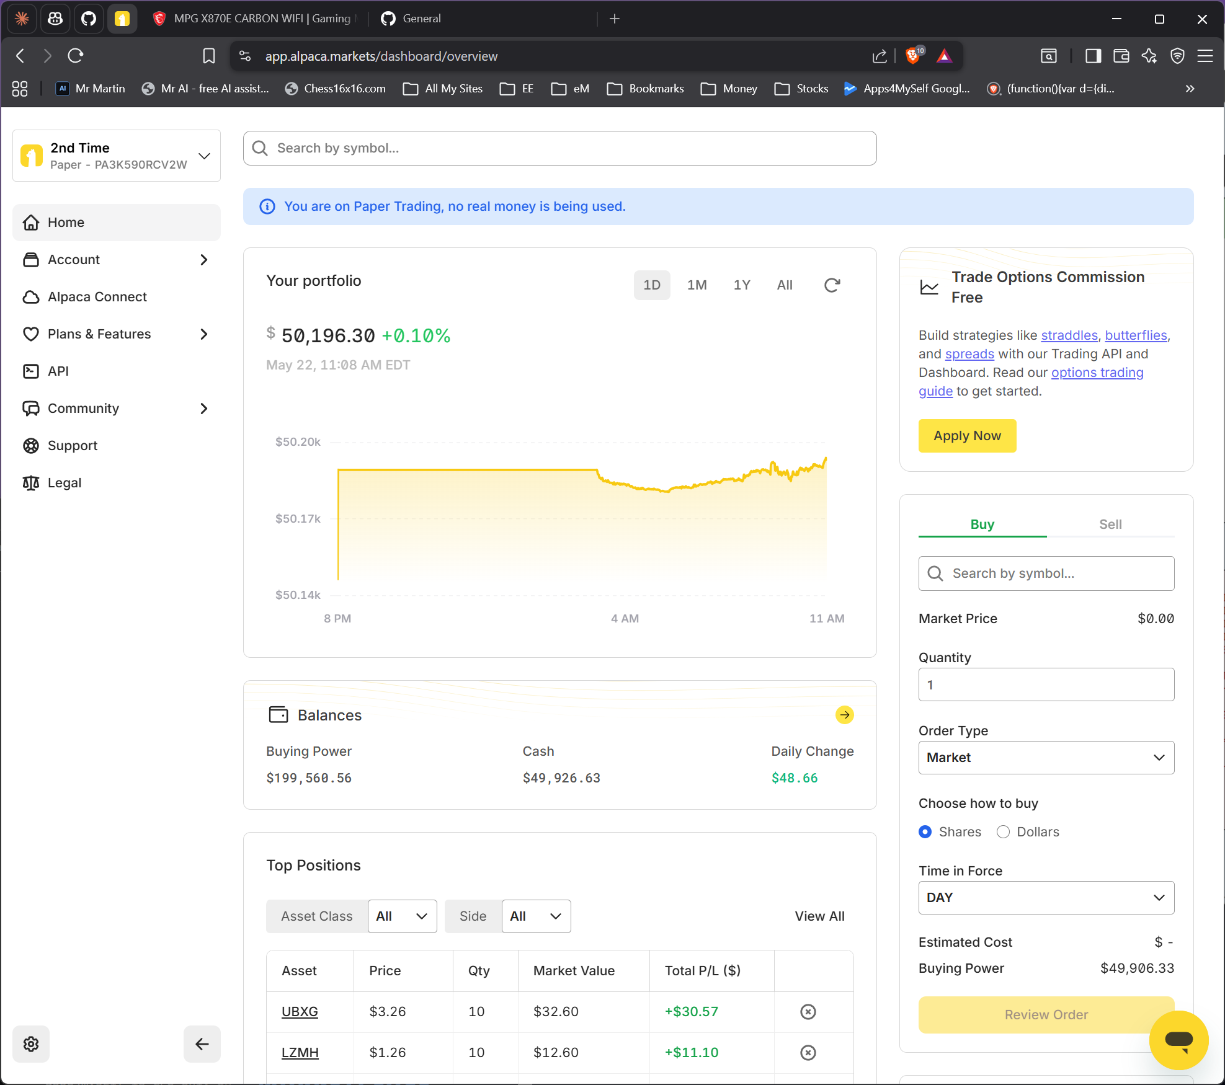Click Brave Shields icon in address bar
This screenshot has height=1085, width=1225.
click(913, 56)
